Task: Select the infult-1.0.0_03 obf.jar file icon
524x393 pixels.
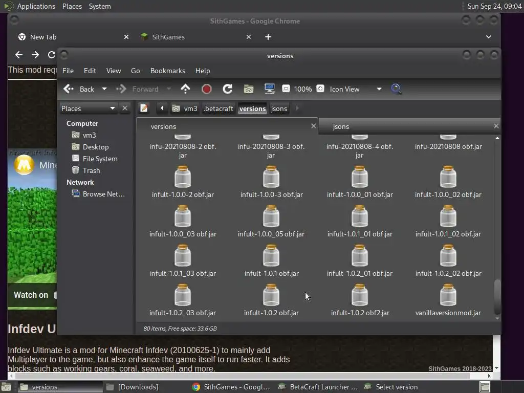Action: pos(183,216)
